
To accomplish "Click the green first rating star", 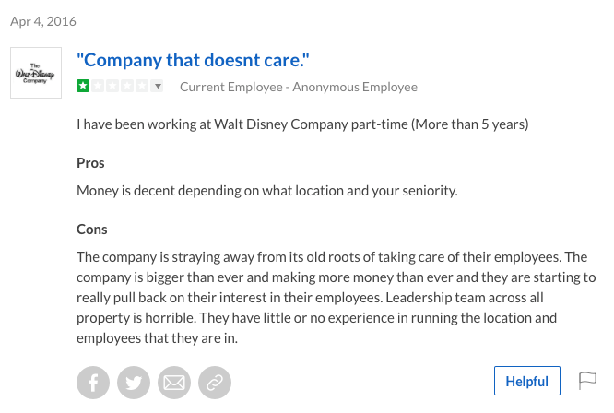I will [83, 86].
